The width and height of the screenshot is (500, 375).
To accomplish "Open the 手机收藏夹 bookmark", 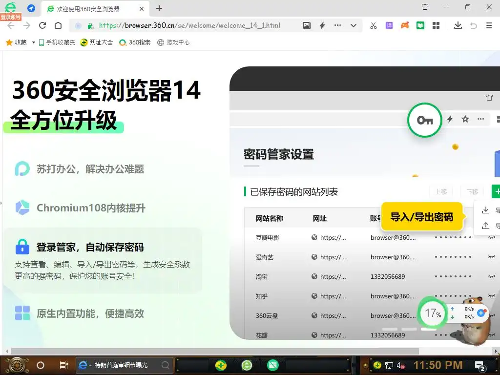I will pyautogui.click(x=57, y=42).
